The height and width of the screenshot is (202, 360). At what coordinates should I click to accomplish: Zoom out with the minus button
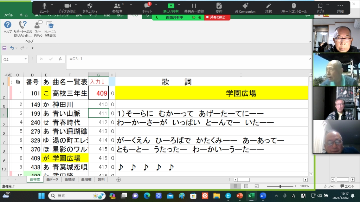pos(264,186)
